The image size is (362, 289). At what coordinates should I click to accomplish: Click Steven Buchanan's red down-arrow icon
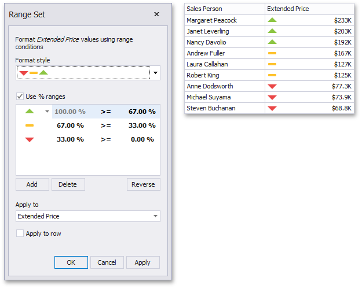pos(272,108)
